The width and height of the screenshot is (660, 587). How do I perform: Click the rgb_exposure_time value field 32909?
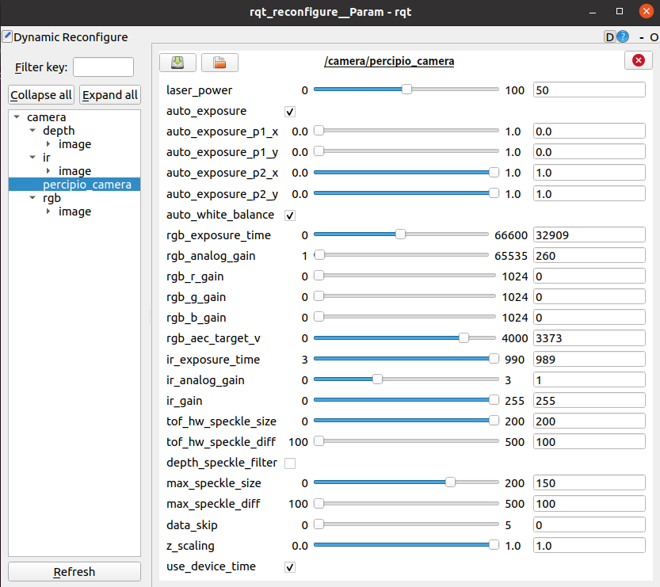589,234
